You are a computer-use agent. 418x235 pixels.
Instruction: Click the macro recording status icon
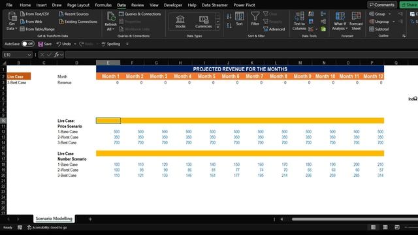(x=20, y=227)
